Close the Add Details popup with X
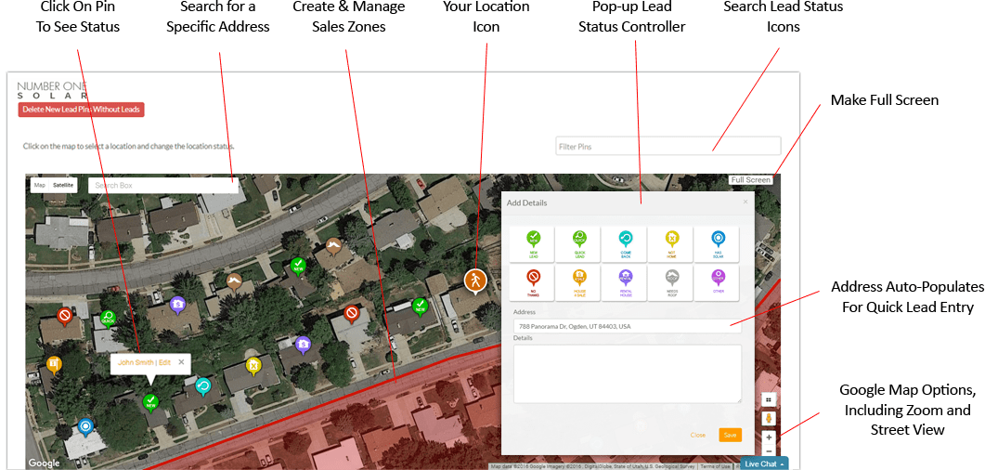This screenshot has height=470, width=985. coord(745,202)
